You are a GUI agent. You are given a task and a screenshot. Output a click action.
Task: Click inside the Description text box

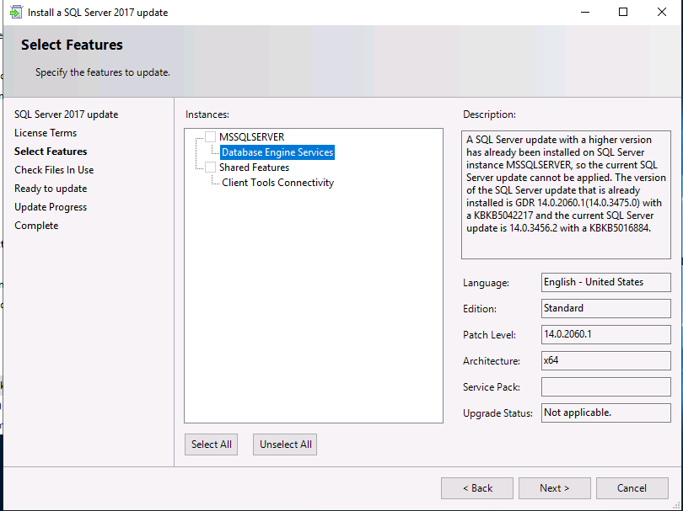(566, 194)
